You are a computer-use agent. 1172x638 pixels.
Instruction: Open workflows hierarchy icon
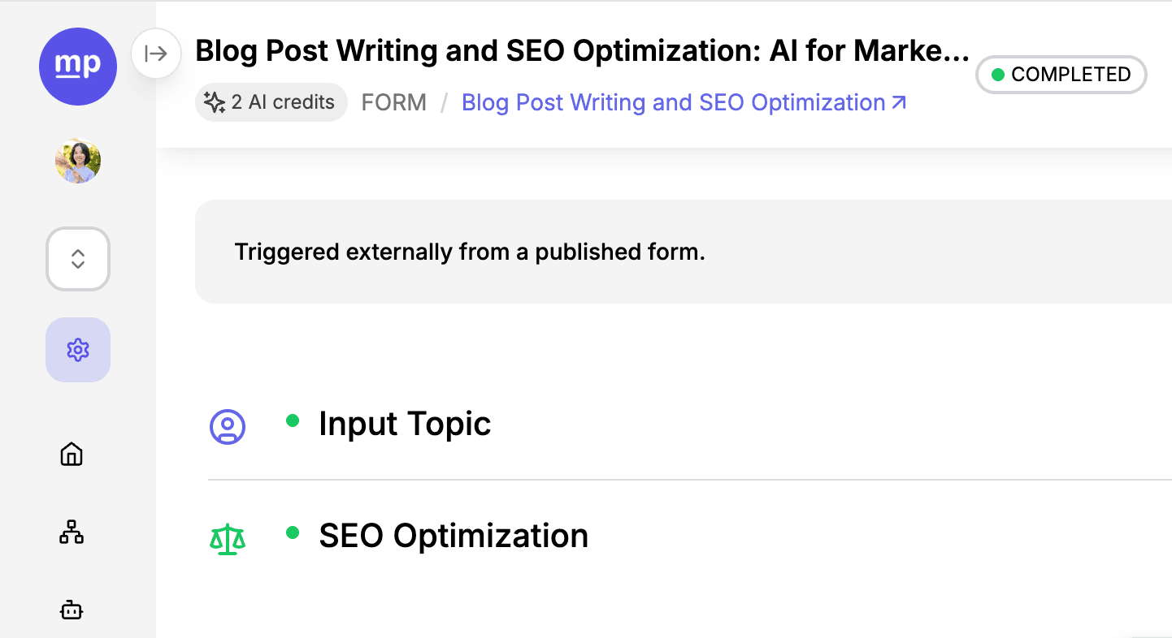tap(72, 532)
